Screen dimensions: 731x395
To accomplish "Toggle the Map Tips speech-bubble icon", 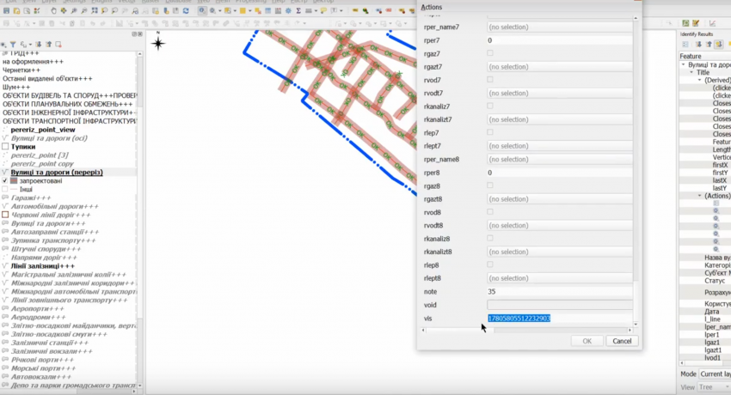I will click(323, 10).
